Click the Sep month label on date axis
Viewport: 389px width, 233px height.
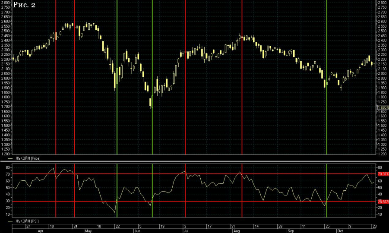291,231
